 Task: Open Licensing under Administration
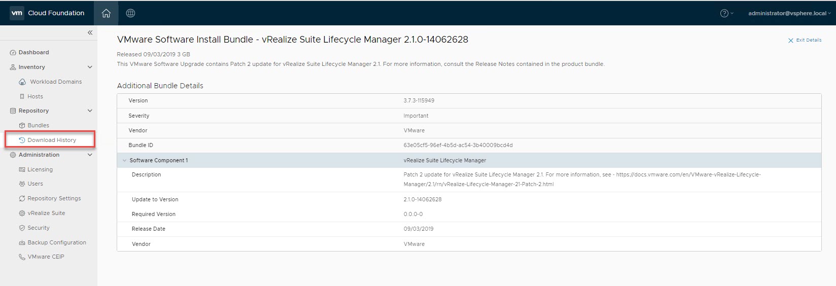[40, 169]
